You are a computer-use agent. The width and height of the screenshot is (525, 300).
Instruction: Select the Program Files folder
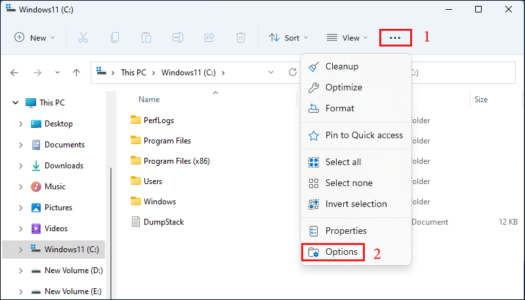(167, 141)
